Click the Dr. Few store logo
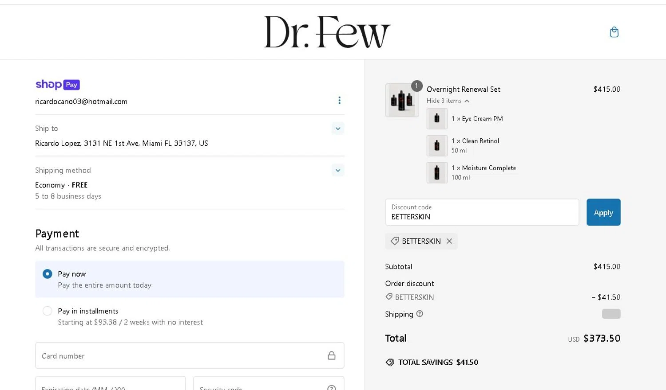Image resolution: width=666 pixels, height=390 pixels. pyautogui.click(x=327, y=32)
